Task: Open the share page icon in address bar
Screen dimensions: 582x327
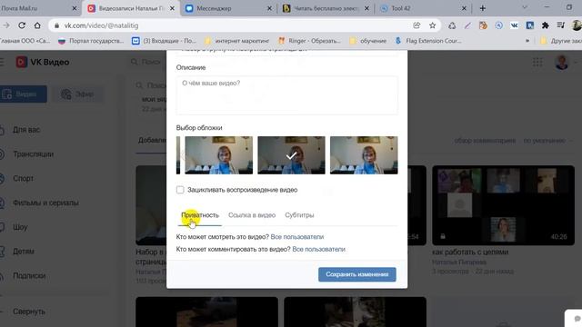Action: coord(416,25)
